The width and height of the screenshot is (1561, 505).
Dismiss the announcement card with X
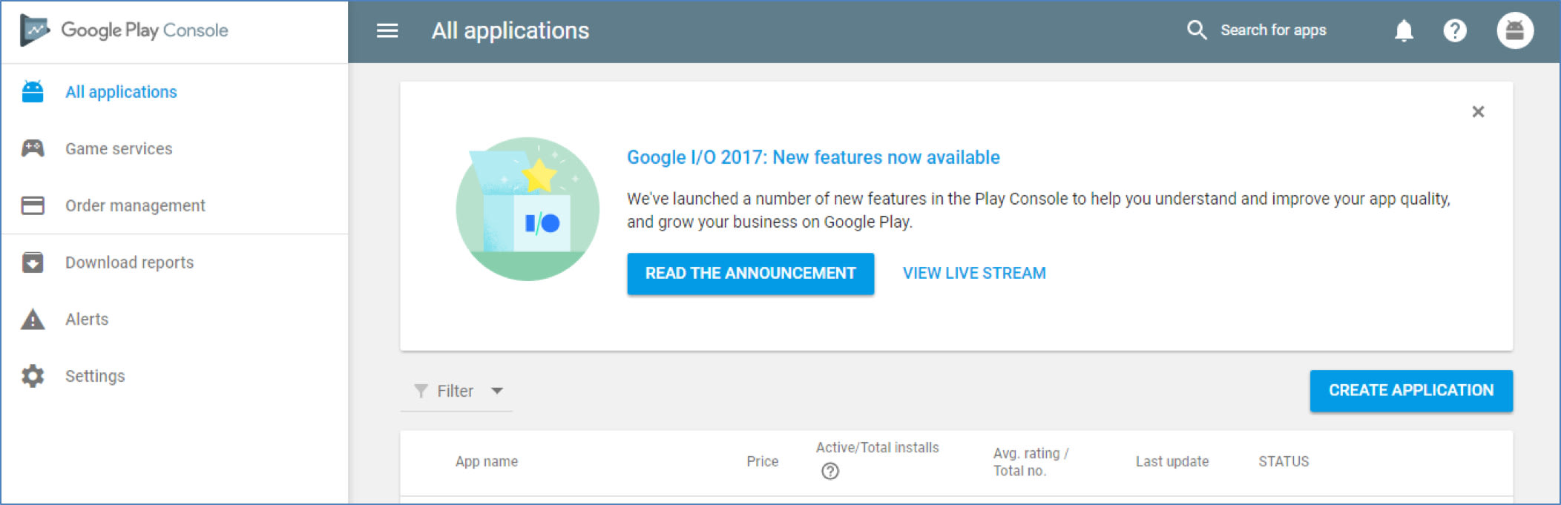[x=1478, y=112]
